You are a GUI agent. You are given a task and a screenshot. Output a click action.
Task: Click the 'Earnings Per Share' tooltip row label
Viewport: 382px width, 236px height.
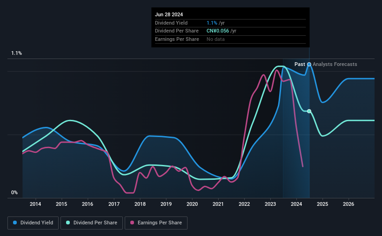[177, 39]
